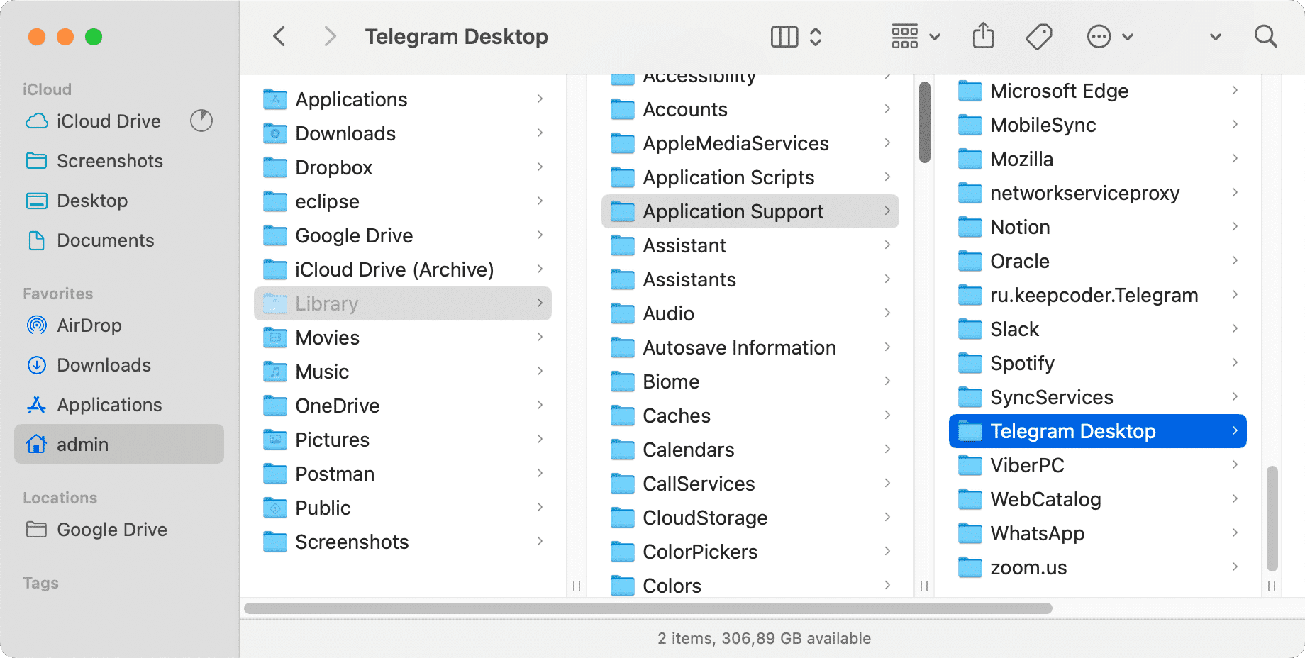Click the horizontal scrollbar at the bottom
The image size is (1305, 658).
[x=645, y=608]
